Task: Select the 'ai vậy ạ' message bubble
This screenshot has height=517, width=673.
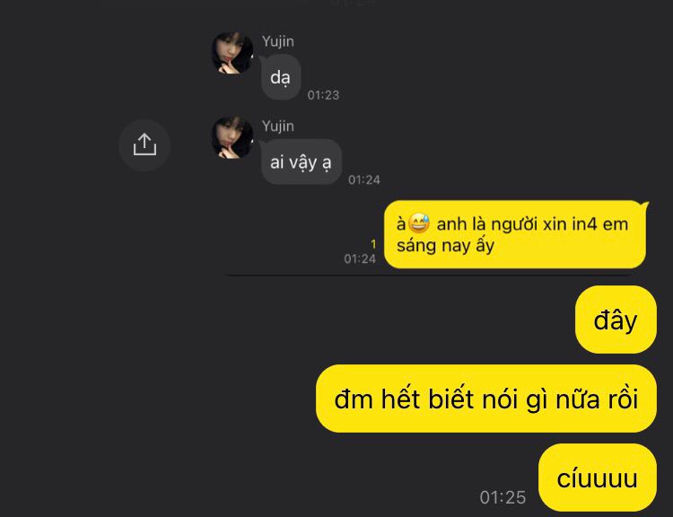Action: click(301, 162)
